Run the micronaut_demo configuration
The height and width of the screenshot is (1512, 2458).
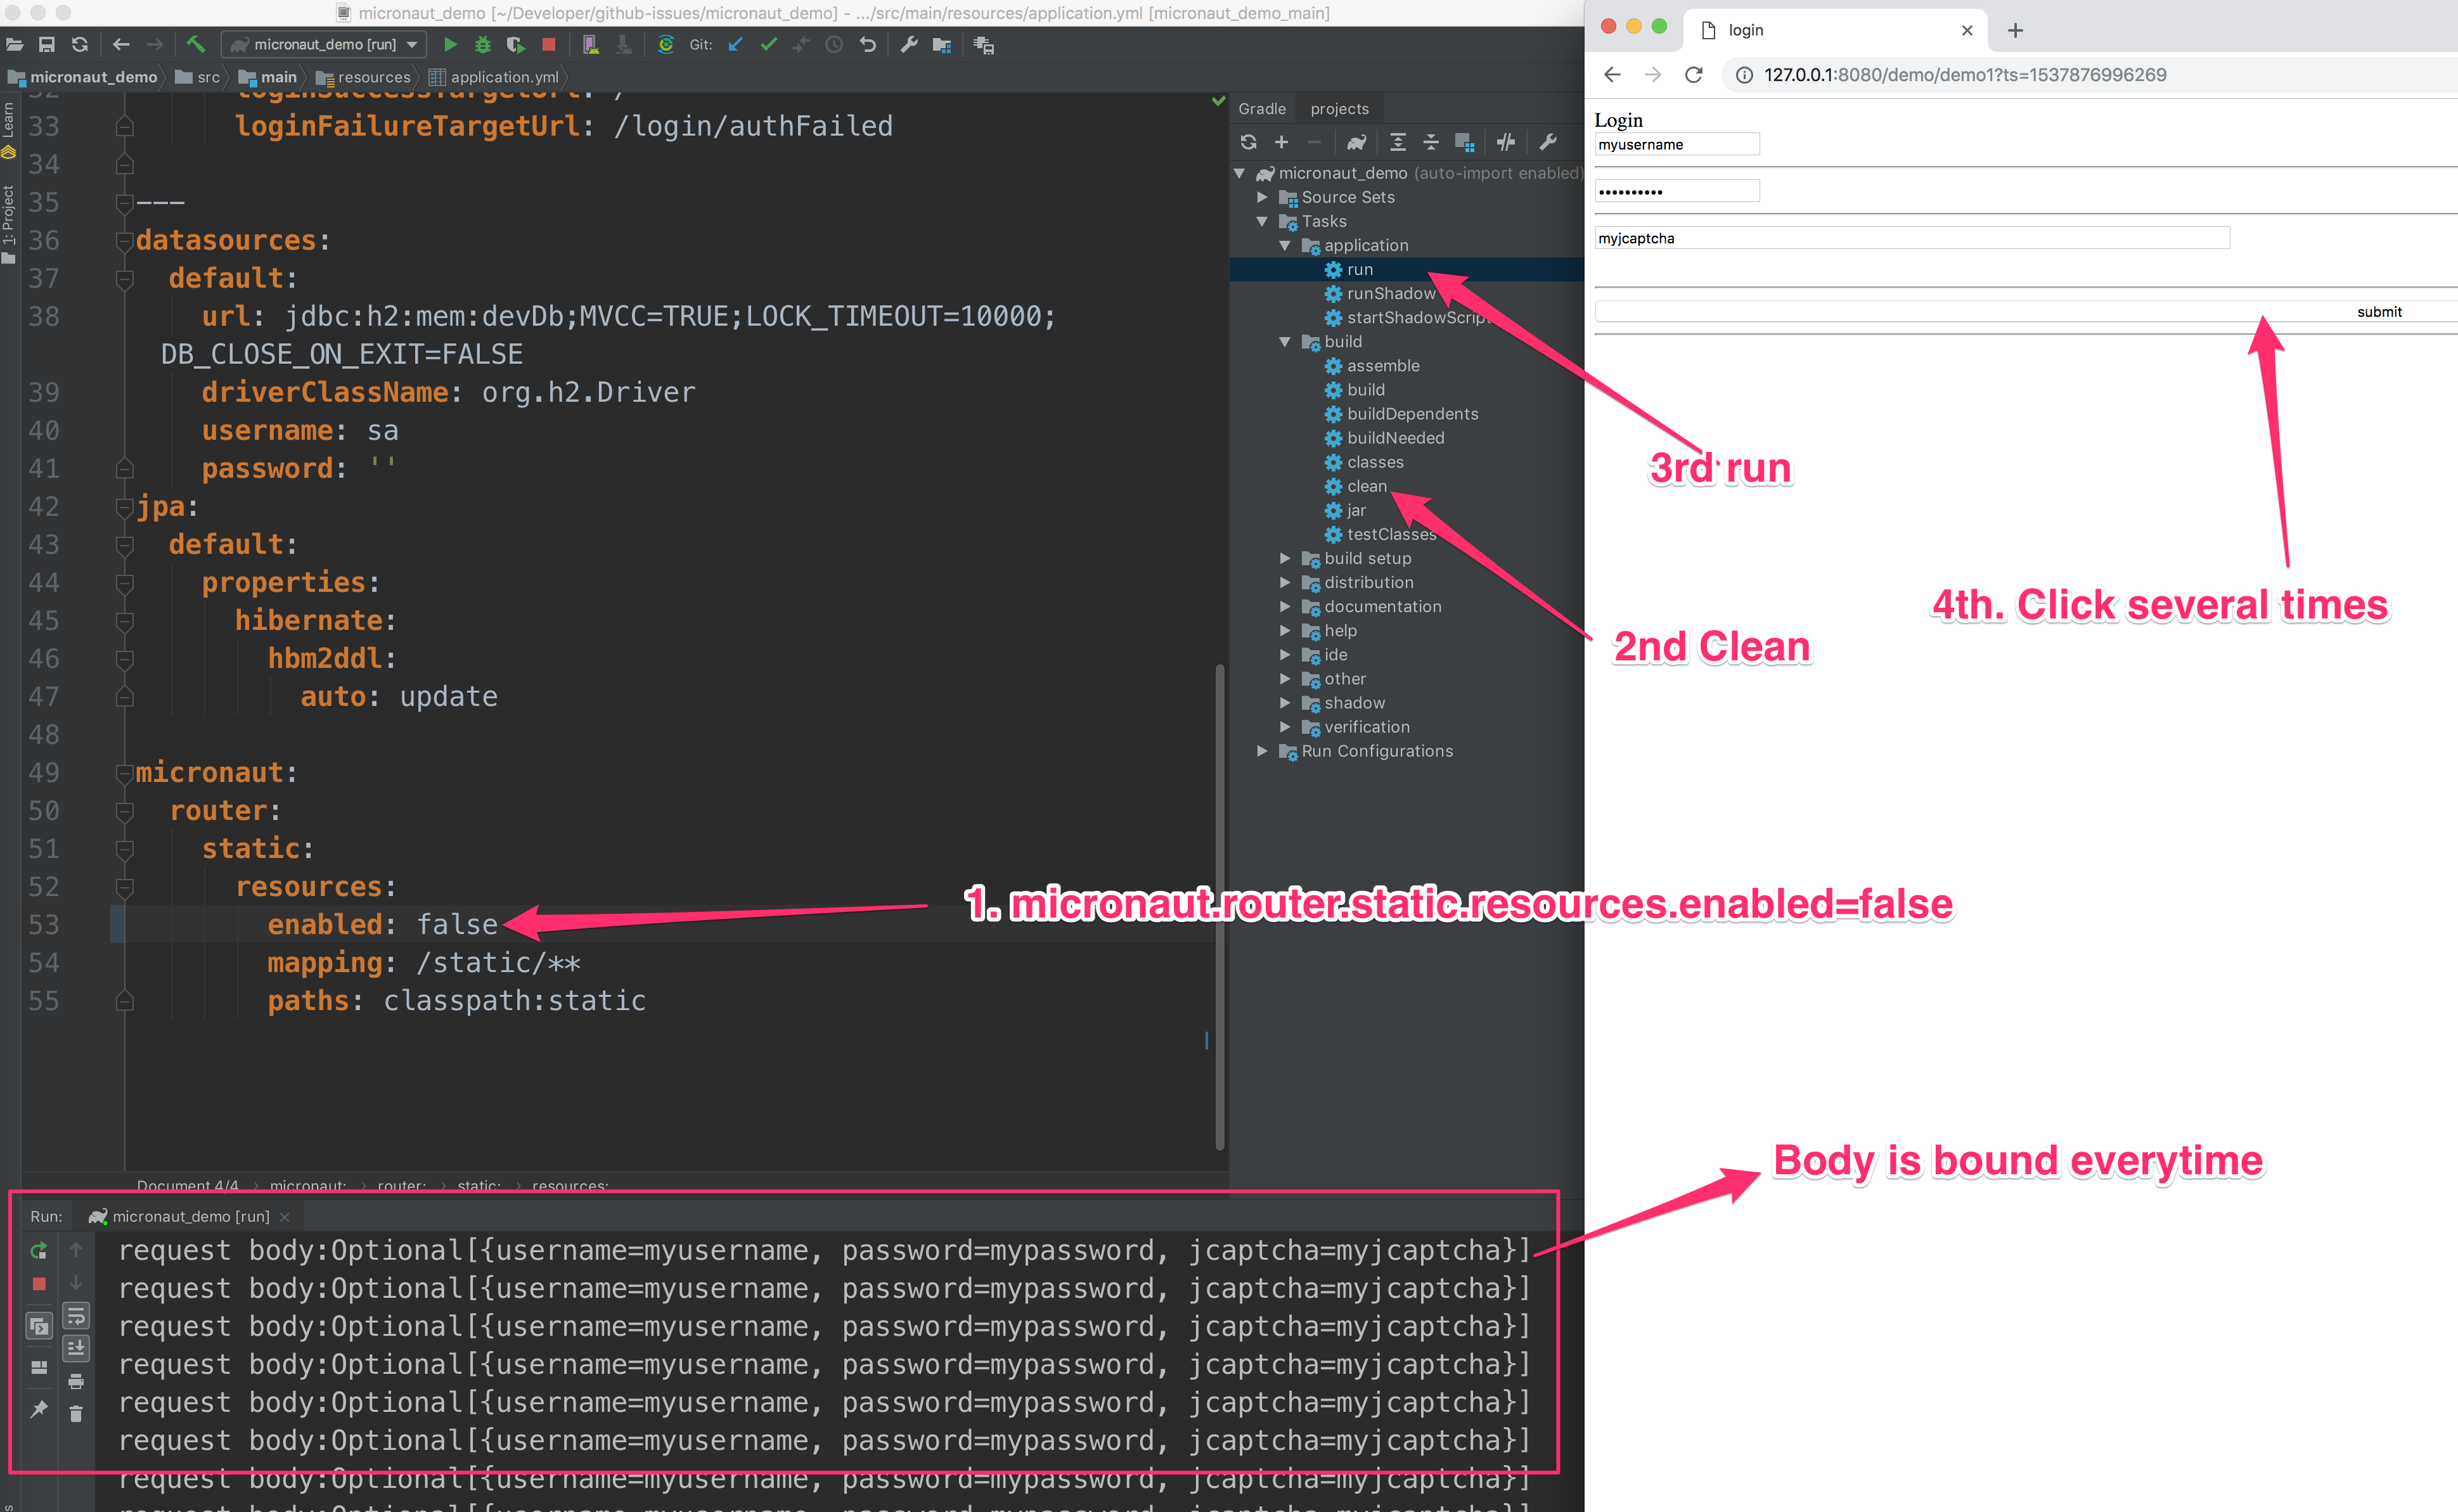pos(450,44)
